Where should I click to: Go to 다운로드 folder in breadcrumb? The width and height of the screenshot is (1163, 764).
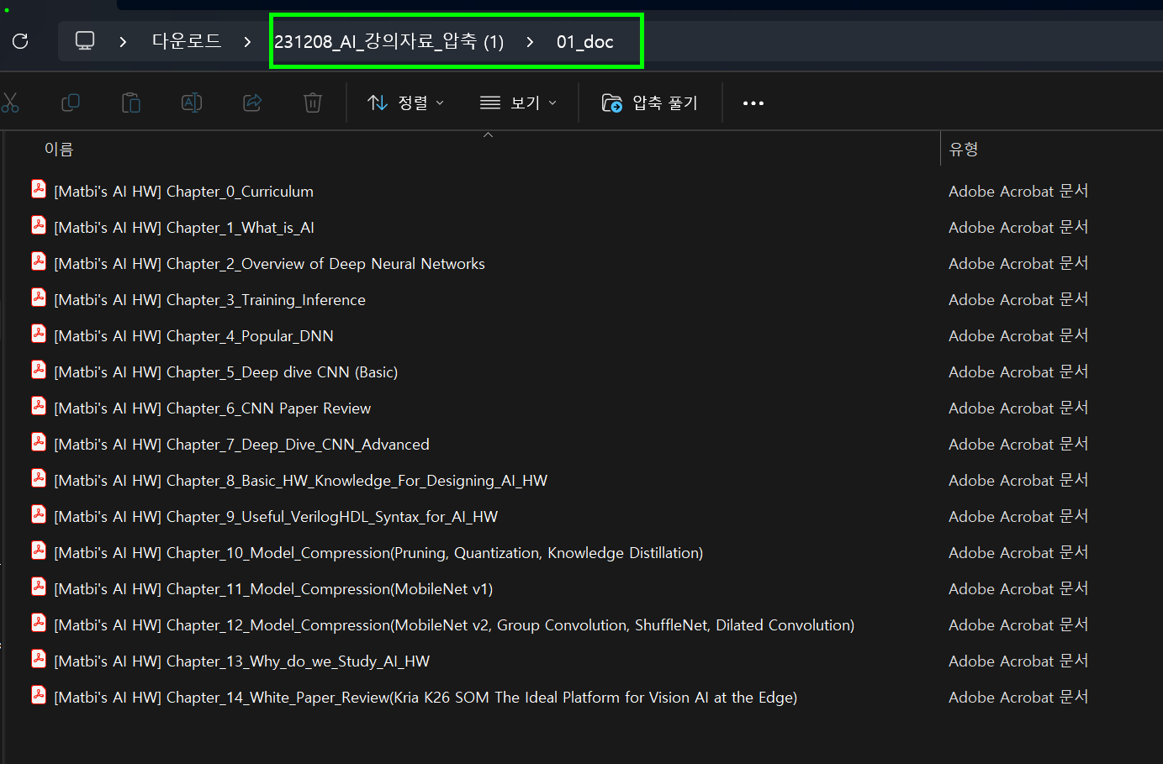click(187, 41)
